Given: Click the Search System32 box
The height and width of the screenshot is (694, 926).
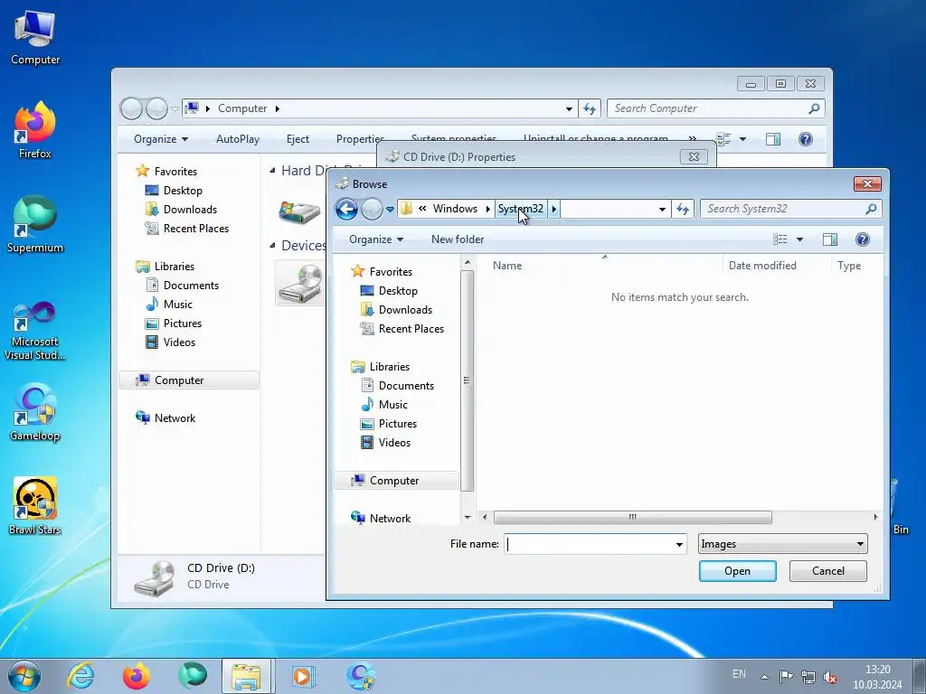Looking at the screenshot, I should tap(783, 209).
